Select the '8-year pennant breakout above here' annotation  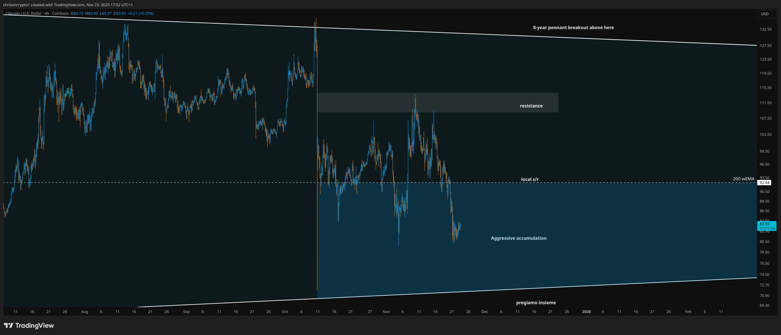[573, 27]
